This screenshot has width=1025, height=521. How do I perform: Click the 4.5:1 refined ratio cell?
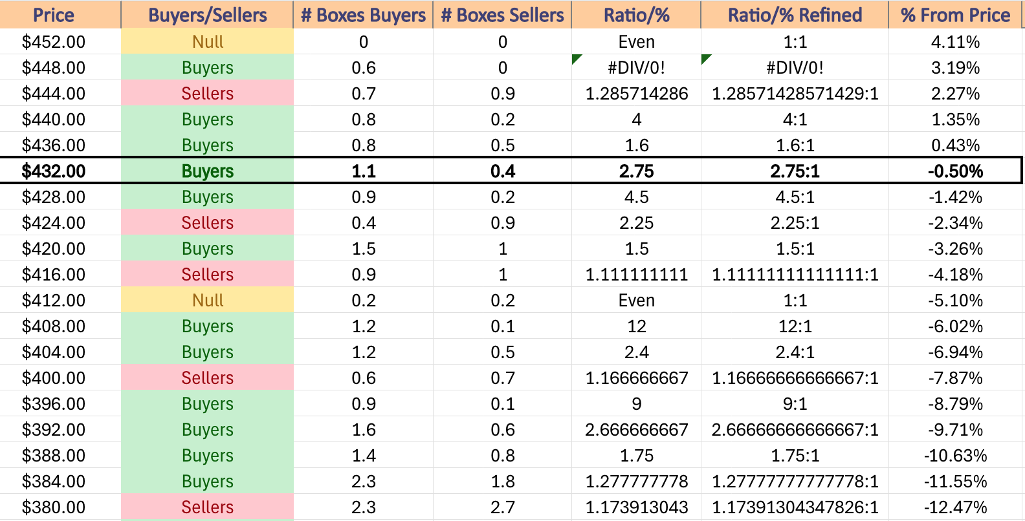795,197
